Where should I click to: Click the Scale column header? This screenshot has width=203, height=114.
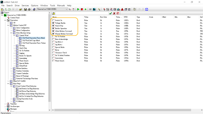[x=154, y=17]
